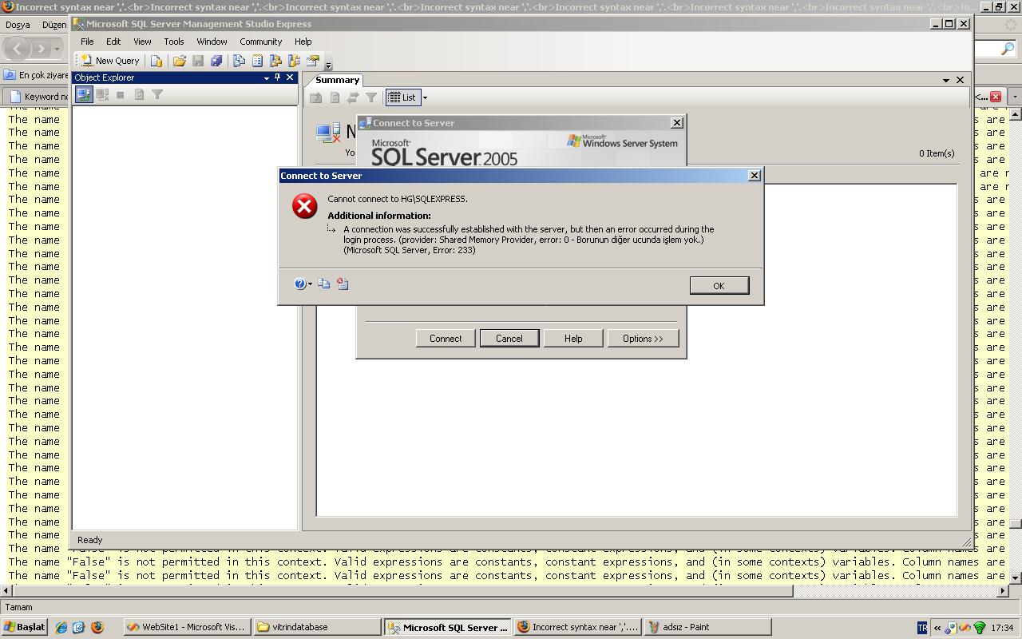Click the Summary page toolbar icon

(257, 61)
